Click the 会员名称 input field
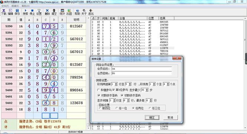Screen dimensions: 247x134 pos(142,69)
